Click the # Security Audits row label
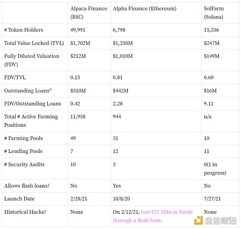The width and height of the screenshot is (241, 229). point(24,164)
